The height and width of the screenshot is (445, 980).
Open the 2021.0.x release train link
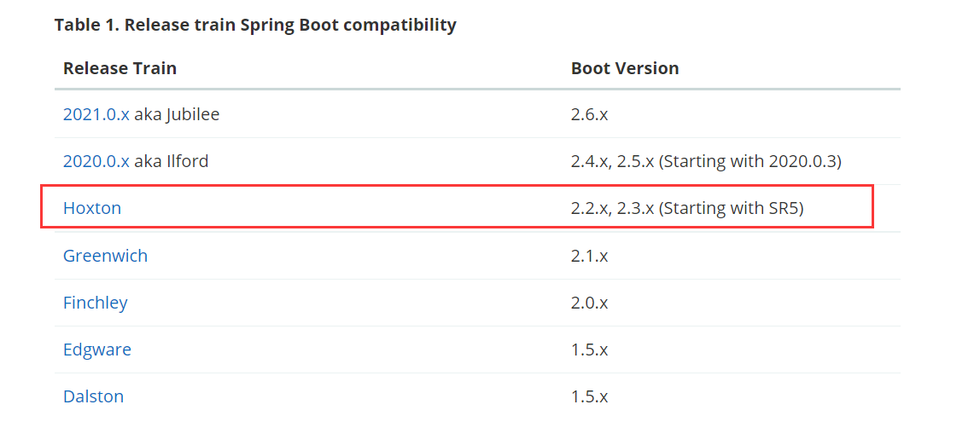96,114
